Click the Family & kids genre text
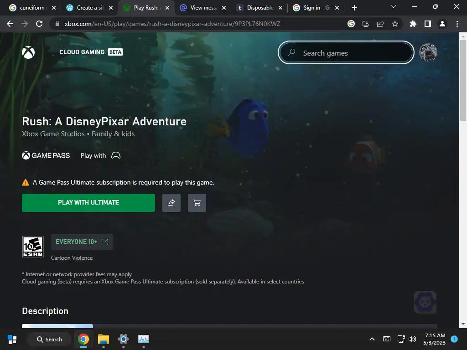Image resolution: width=467 pixels, height=350 pixels. [x=113, y=134]
